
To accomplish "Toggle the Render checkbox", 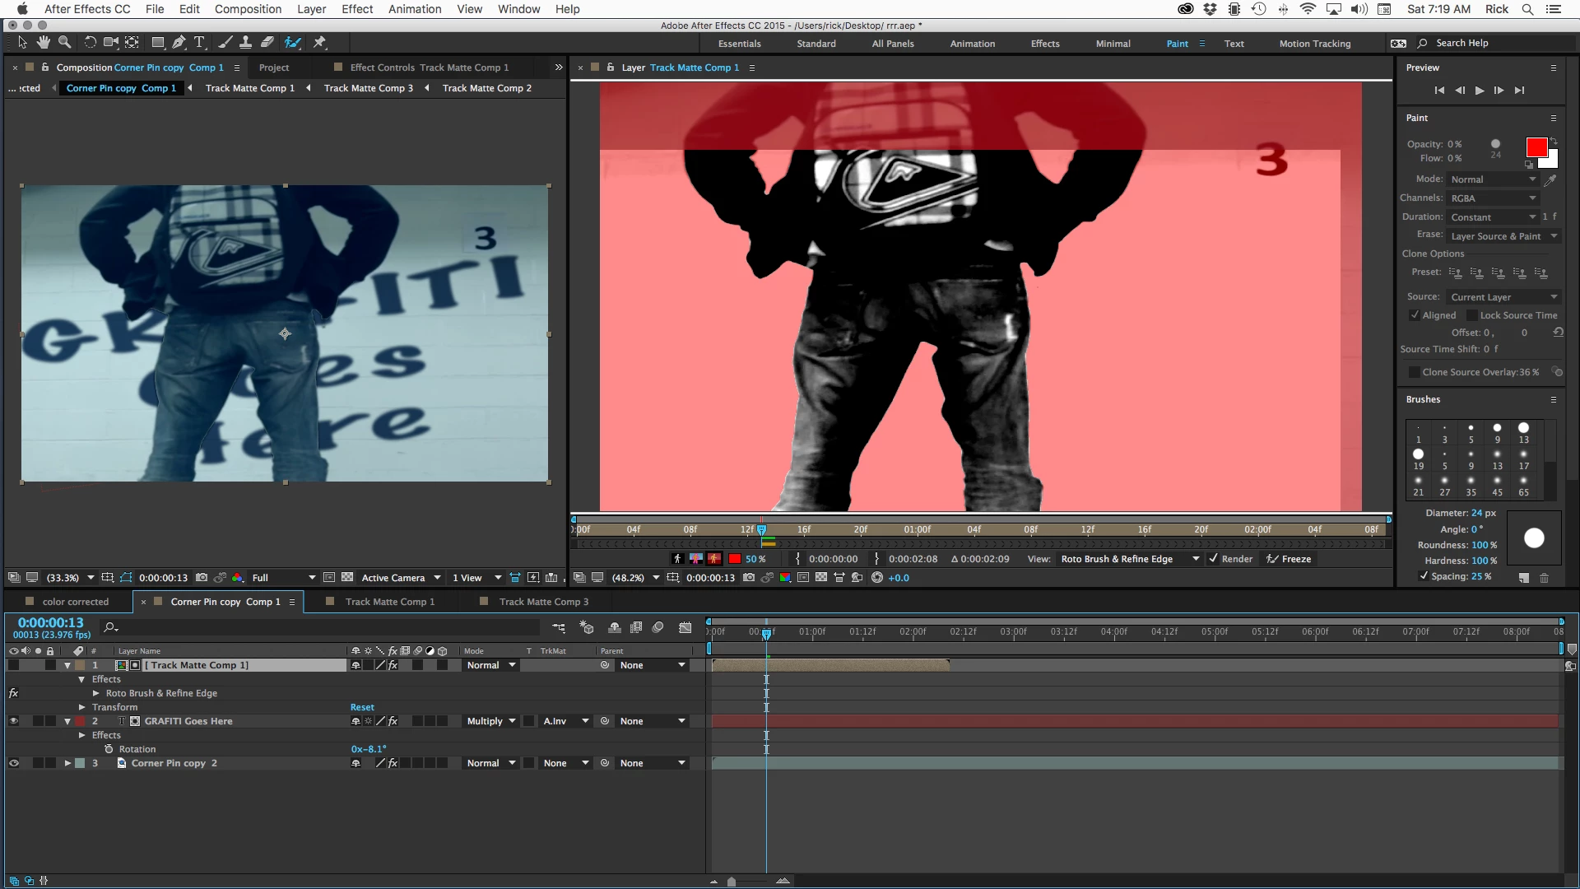I will click(x=1213, y=559).
